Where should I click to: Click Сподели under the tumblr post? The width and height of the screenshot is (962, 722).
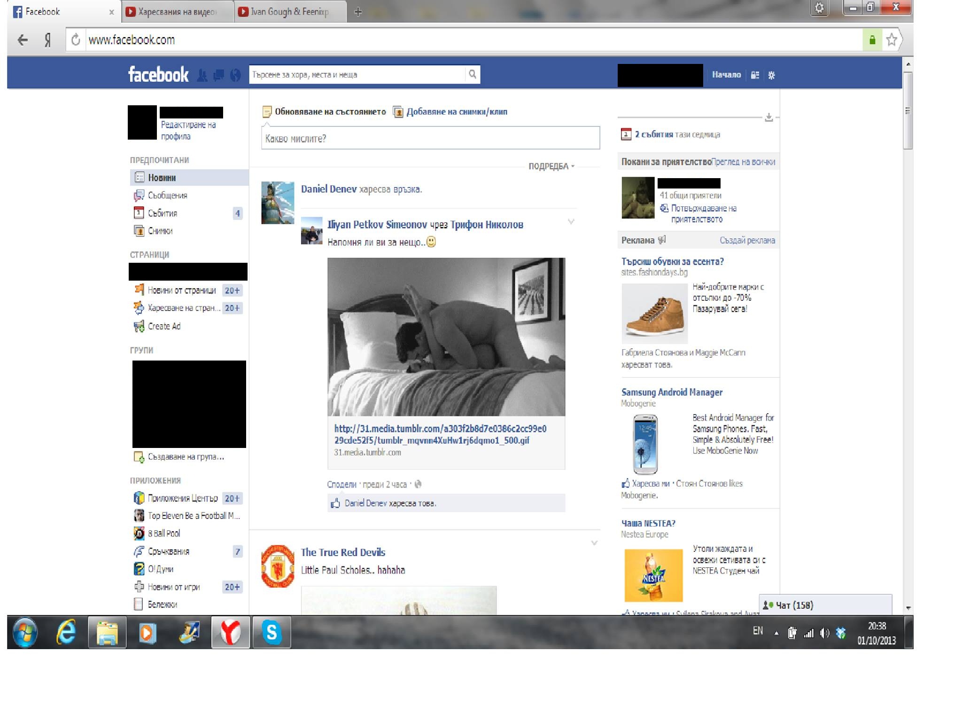click(341, 485)
